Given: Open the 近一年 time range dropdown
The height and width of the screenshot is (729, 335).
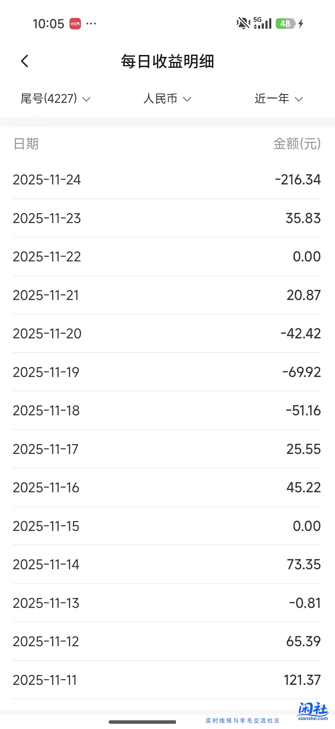Looking at the screenshot, I should tap(278, 99).
